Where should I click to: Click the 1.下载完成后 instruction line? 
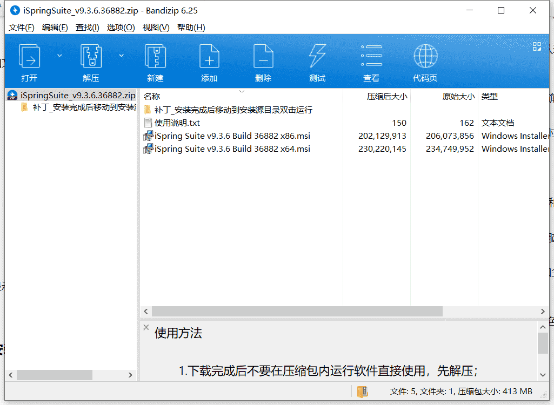coord(328,371)
